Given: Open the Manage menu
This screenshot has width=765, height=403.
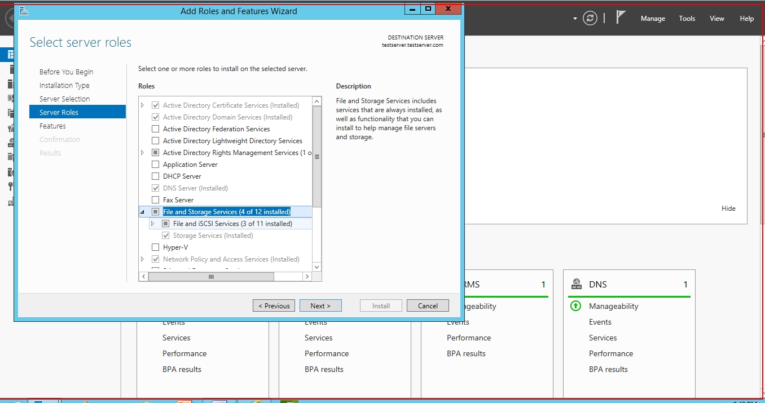Looking at the screenshot, I should point(653,19).
